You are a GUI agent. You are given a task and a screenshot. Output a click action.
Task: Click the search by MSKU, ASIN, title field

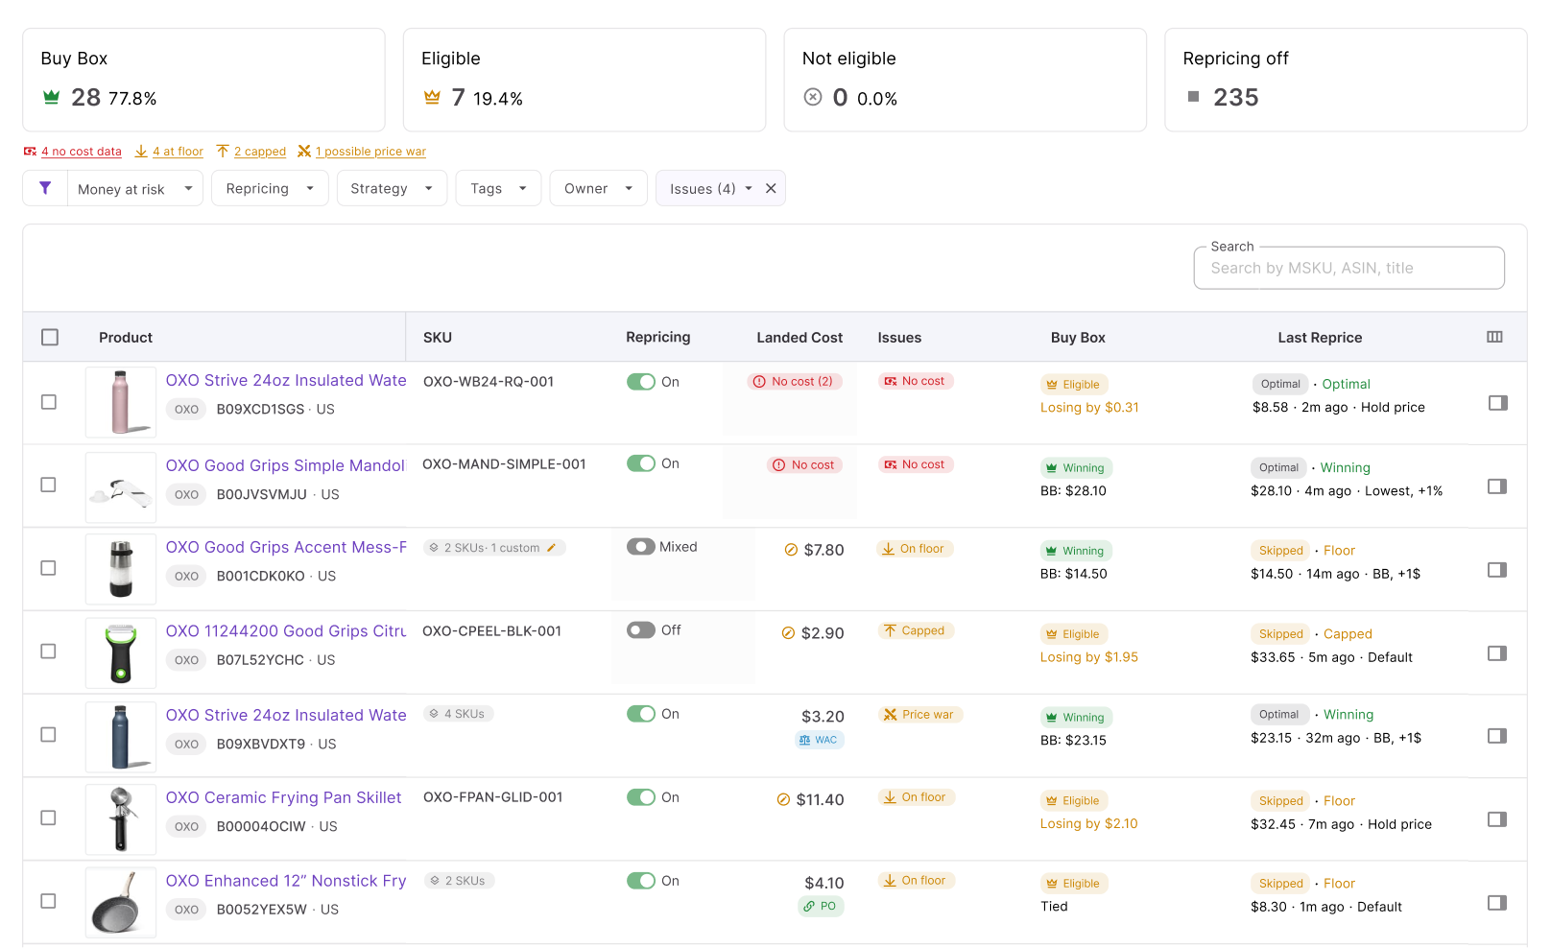(1348, 268)
